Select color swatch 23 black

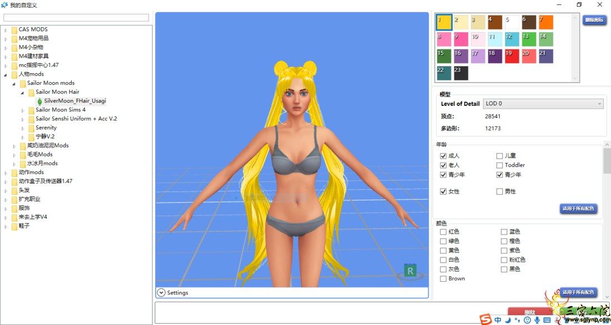coord(461,73)
